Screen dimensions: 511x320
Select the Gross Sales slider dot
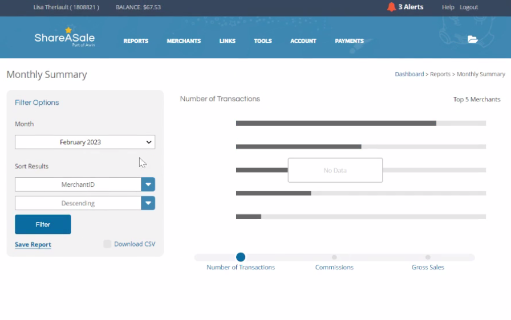(428, 257)
